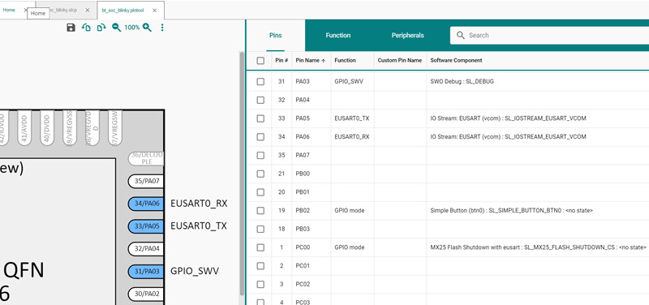The image size is (649, 305).
Task: Sort by Pin Name column arrow
Action: point(323,60)
